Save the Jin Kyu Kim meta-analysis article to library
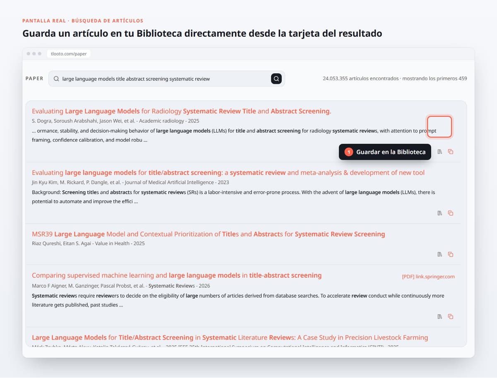The width and height of the screenshot is (497, 378). pos(440,213)
